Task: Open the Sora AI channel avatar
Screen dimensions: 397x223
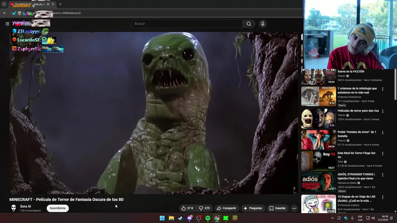Action: pos(13,208)
